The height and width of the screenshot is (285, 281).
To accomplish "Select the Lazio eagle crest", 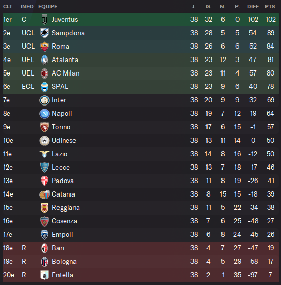I will [x=45, y=154].
